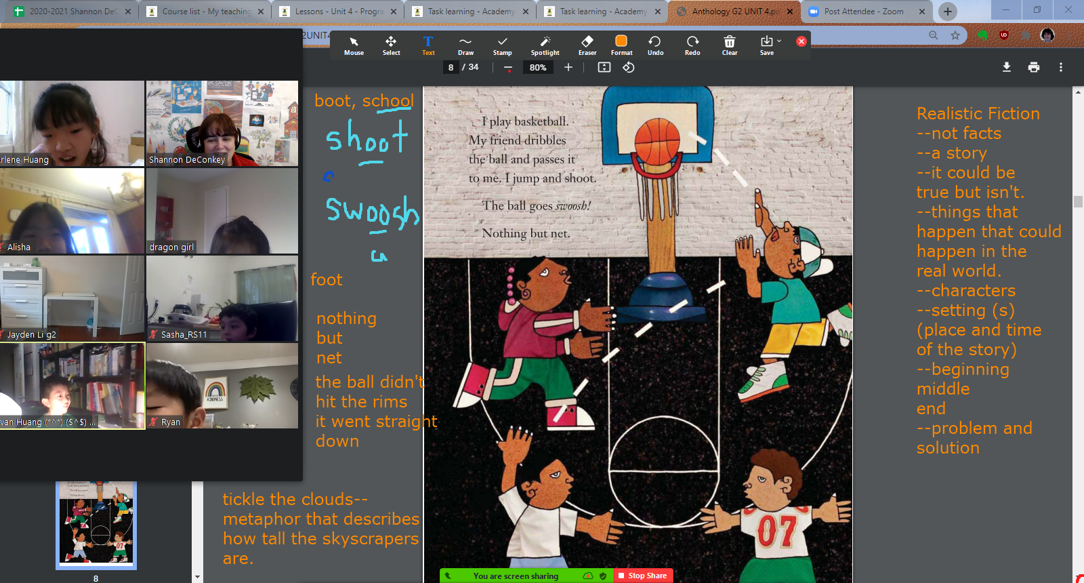This screenshot has width=1084, height=583.
Task: Switch to 2020-2021 Shannon DeC tab
Action: 71,12
